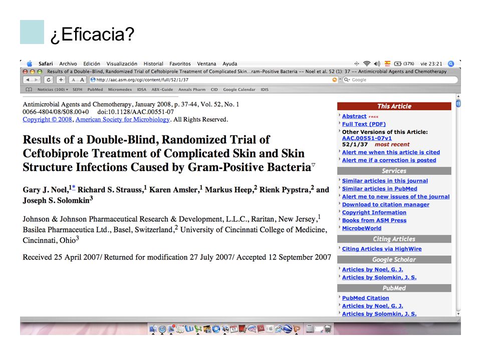481x360 pixels.
Task: Open the Ventana menu
Action: 206,63
